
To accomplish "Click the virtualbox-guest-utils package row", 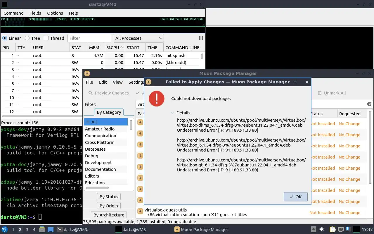I will click(251, 212).
